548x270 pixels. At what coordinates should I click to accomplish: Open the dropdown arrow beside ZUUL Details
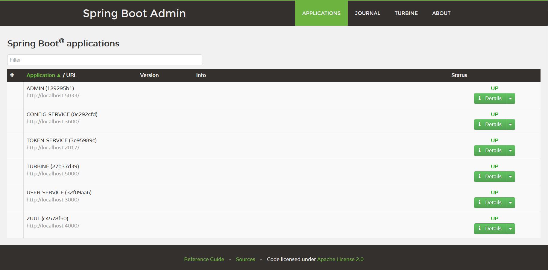tap(510, 229)
